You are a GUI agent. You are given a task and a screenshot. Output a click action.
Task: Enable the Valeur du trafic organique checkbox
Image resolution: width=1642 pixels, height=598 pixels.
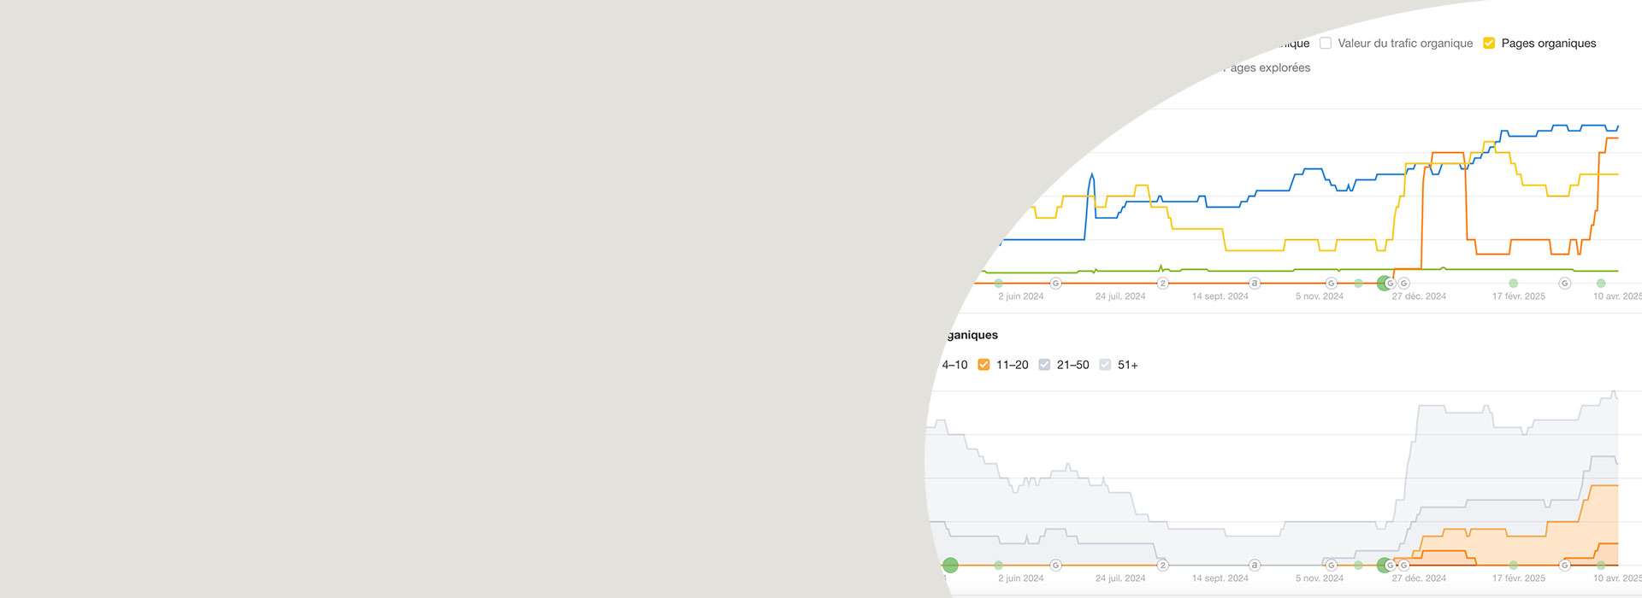[1326, 43]
